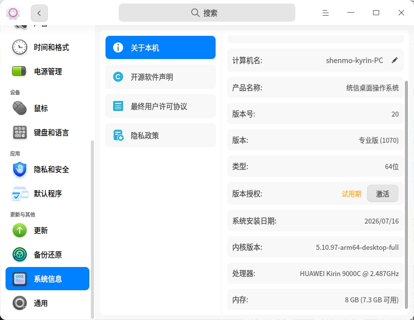Click the copyright icon beside 开源软件声明
Image resolution: width=414 pixels, height=320 pixels.
118,77
